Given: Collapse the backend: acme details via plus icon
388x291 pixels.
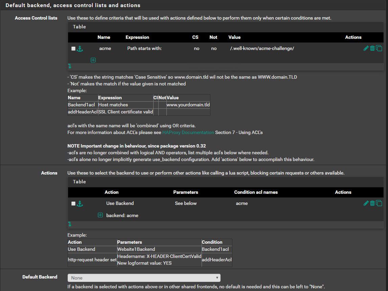Looking at the screenshot, I should click(100, 215).
